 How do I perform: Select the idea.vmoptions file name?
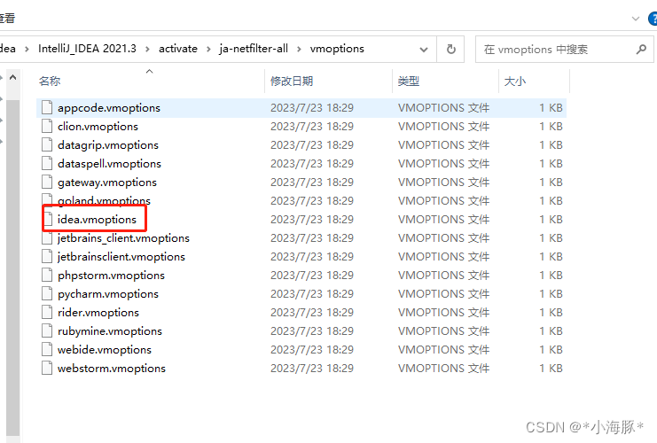pos(97,220)
